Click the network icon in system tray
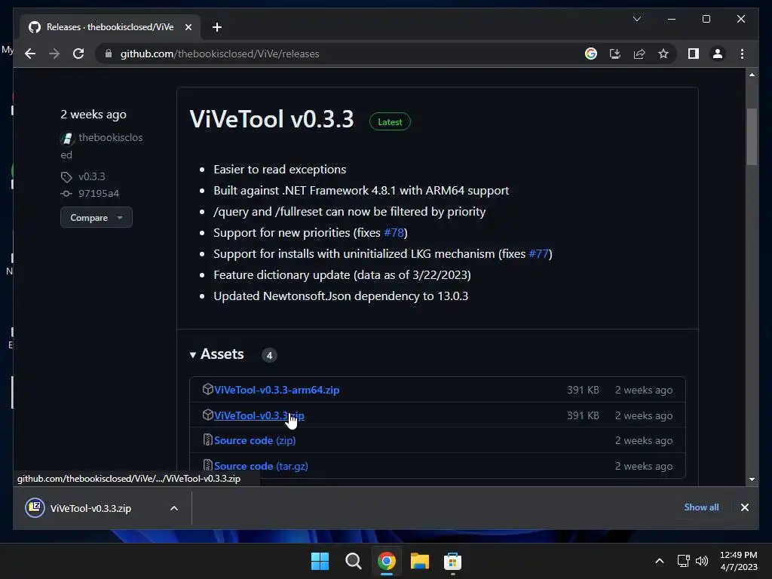Viewport: 772px width, 579px height. click(683, 561)
